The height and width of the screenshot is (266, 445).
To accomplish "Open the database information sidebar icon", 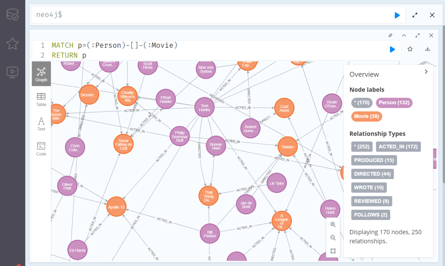I will point(13,14).
